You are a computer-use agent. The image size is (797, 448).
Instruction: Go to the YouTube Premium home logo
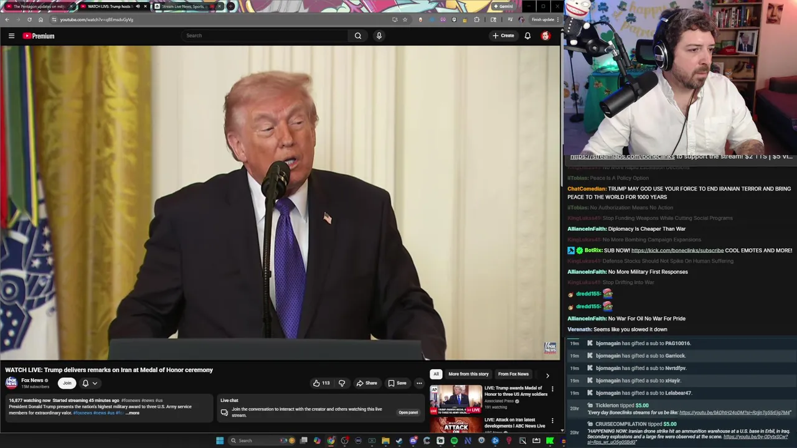(x=39, y=35)
